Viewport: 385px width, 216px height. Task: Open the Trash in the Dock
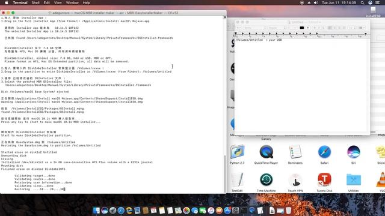click(289, 211)
